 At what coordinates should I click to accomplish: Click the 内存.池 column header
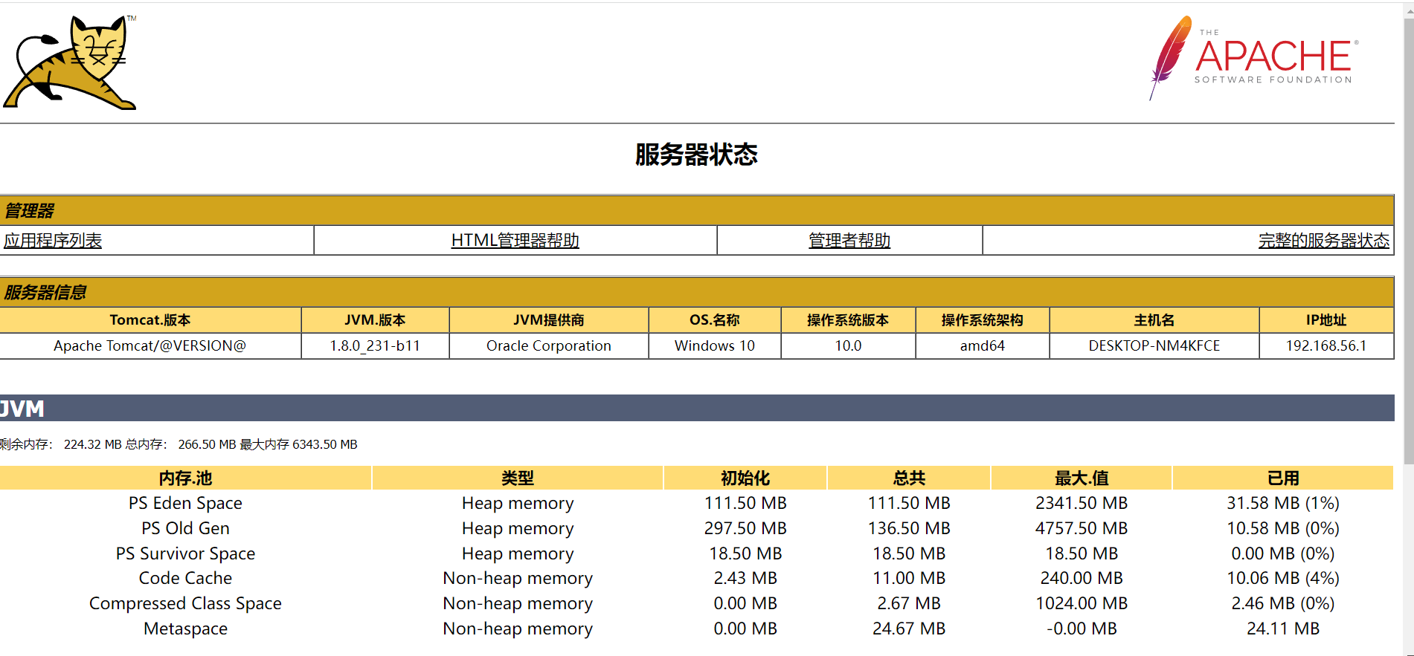click(x=185, y=478)
